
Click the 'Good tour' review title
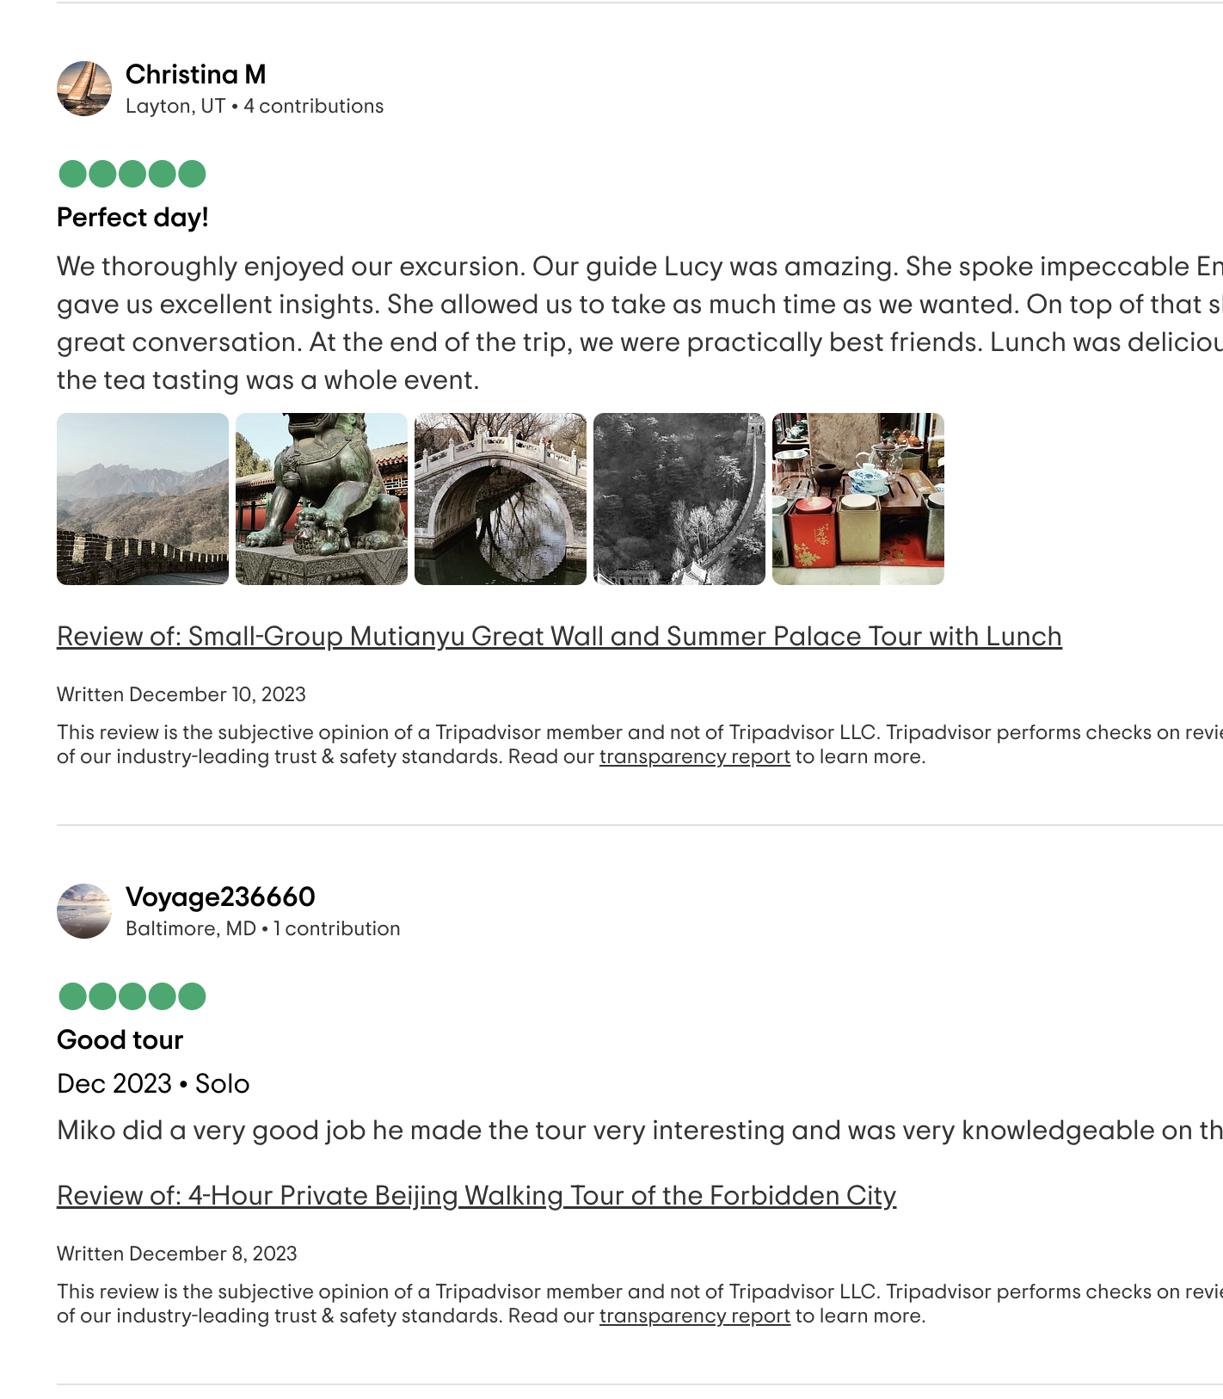tap(120, 1040)
